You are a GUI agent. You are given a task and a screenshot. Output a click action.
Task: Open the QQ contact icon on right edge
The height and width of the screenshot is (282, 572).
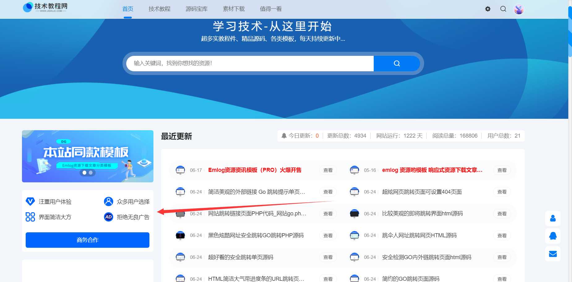pos(553,236)
